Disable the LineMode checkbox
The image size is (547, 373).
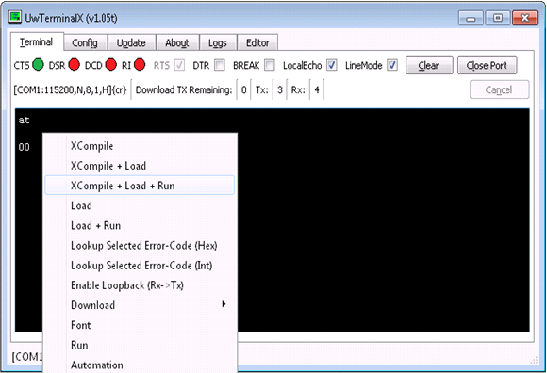[x=392, y=65]
